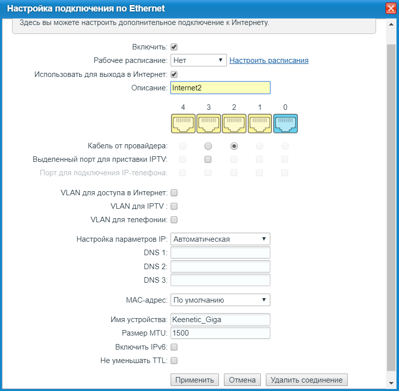Open the MAC-адрес dropdown
Screen dimensions: 399x391
click(220, 300)
